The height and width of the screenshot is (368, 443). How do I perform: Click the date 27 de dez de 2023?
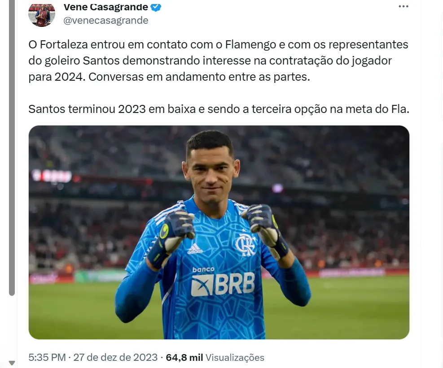pyautogui.click(x=115, y=357)
